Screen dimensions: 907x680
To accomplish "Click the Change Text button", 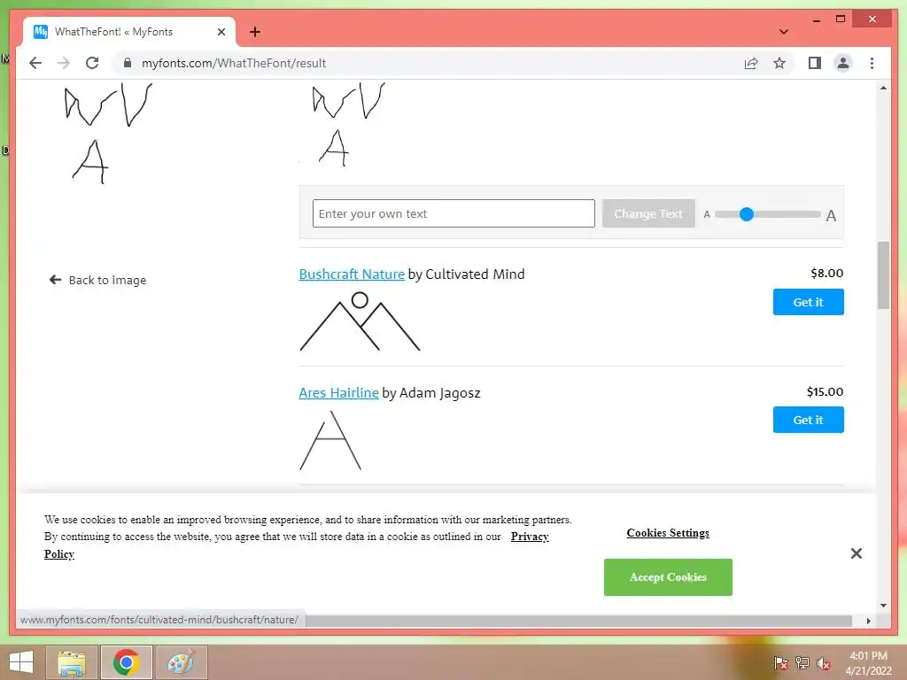I will [x=647, y=213].
